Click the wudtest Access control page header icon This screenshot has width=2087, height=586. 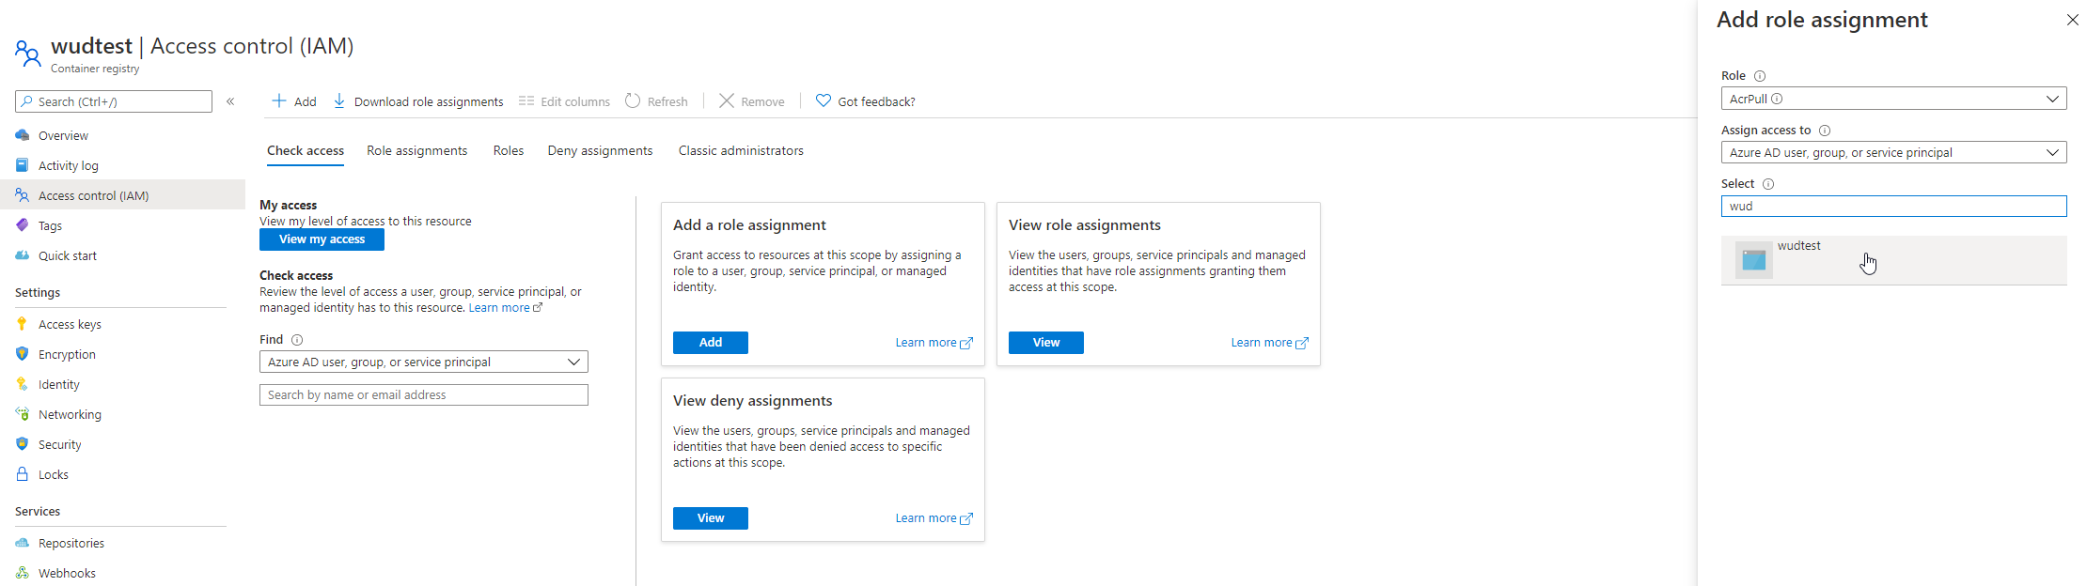point(28,54)
